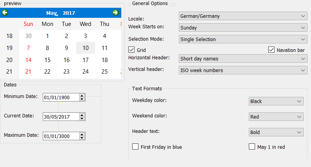Decrease Current Date using down stepper arrow
Screen dimensions: 311x167
click(82, 119)
